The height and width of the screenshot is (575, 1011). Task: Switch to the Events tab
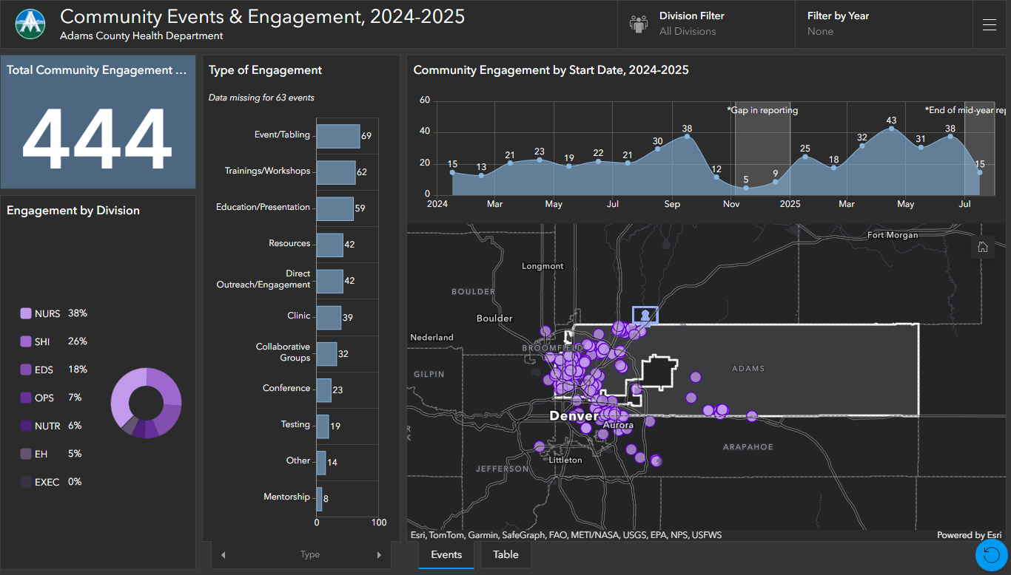pyautogui.click(x=446, y=555)
